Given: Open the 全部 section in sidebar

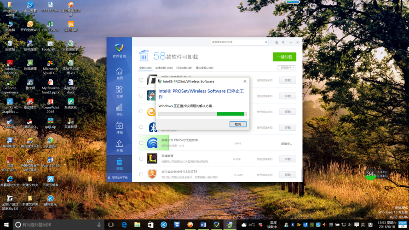Looking at the screenshot, I should point(119,92).
